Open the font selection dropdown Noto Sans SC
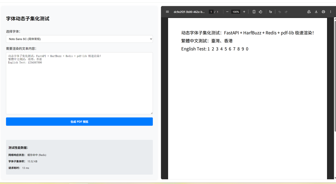This screenshot has height=184, width=336. pos(79,39)
